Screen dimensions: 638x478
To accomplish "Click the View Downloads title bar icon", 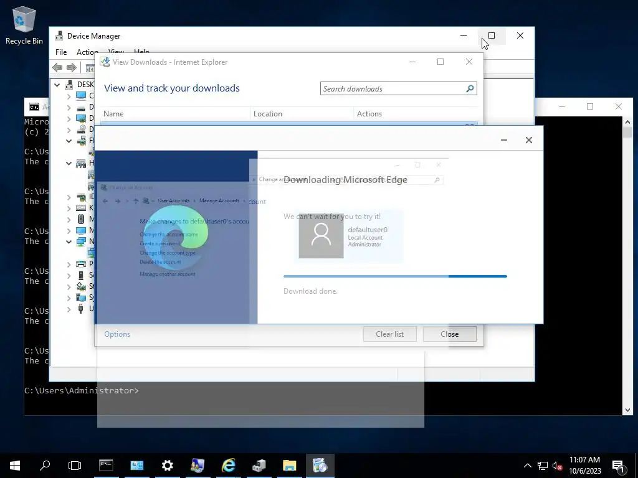I will pos(105,62).
